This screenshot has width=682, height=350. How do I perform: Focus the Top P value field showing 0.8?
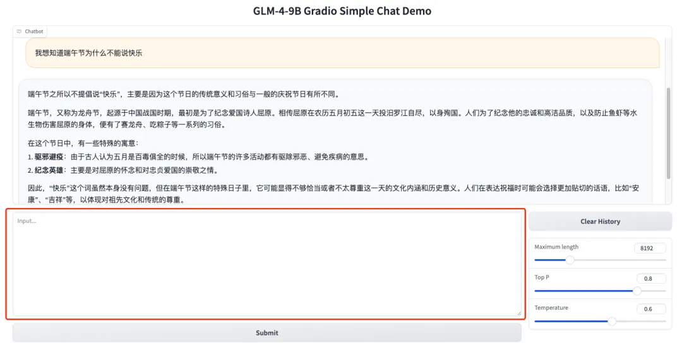(x=649, y=279)
